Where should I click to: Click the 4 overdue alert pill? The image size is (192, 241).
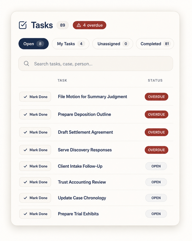coord(89,25)
